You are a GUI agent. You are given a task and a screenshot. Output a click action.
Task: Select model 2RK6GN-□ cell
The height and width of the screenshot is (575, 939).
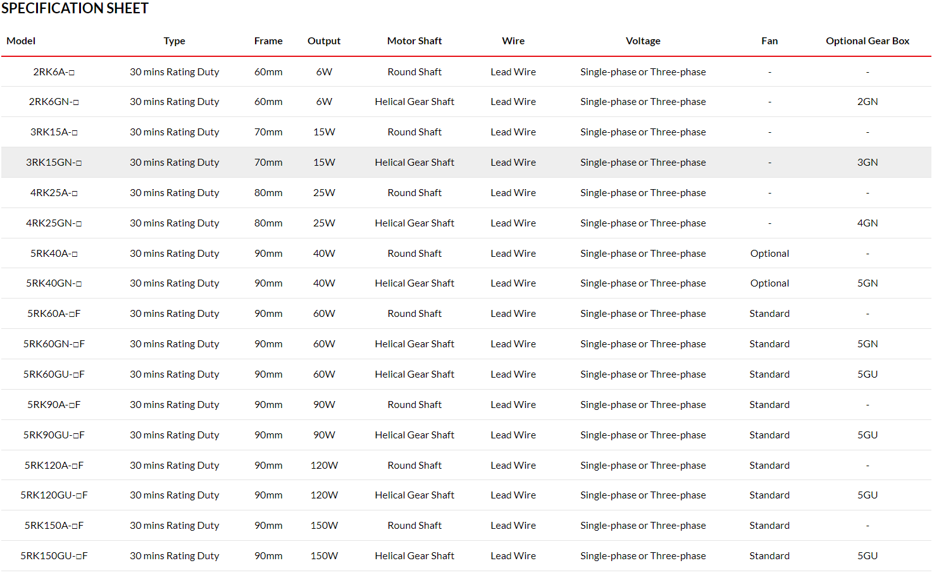tap(54, 102)
